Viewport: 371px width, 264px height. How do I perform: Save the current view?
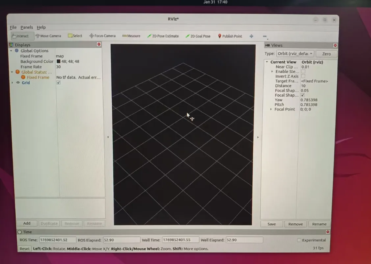(271, 224)
